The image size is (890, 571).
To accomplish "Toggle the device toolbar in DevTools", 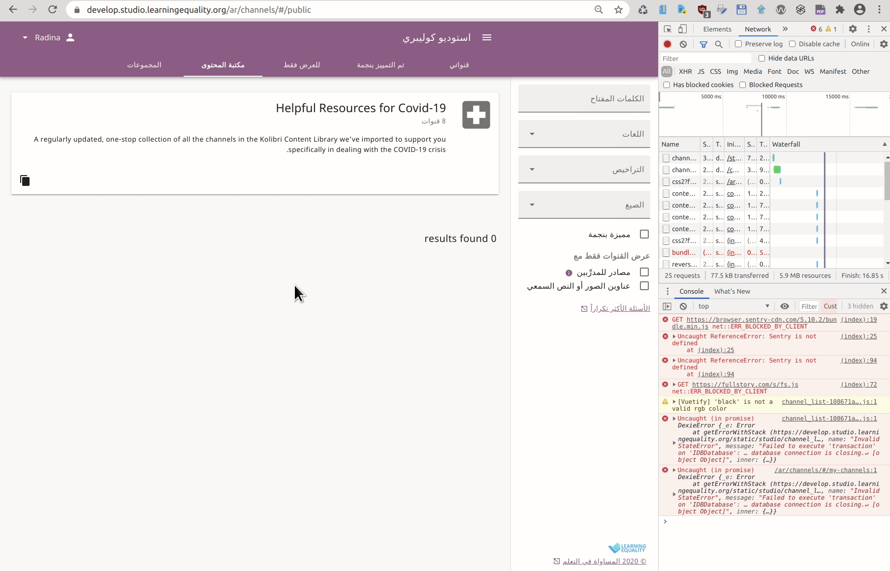I will click(683, 29).
